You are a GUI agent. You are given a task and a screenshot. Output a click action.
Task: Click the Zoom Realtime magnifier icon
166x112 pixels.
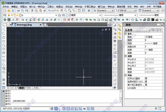click(x=66, y=10)
